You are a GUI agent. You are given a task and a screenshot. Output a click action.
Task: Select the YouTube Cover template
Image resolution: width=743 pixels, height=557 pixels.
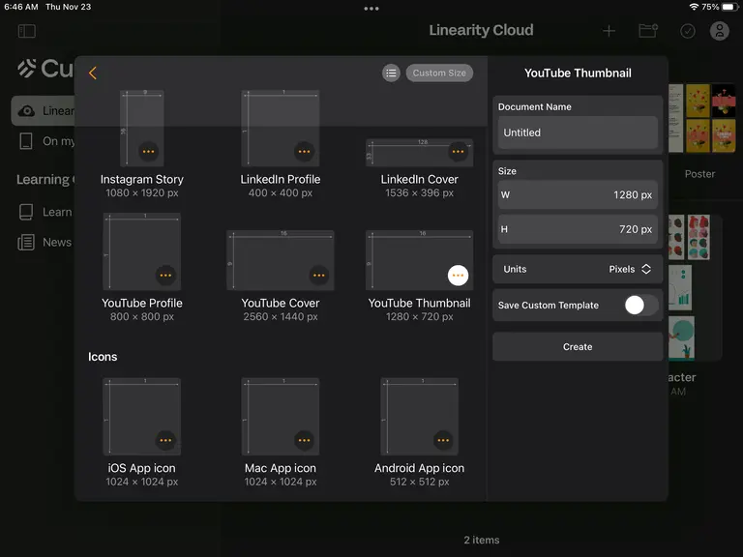tap(281, 260)
